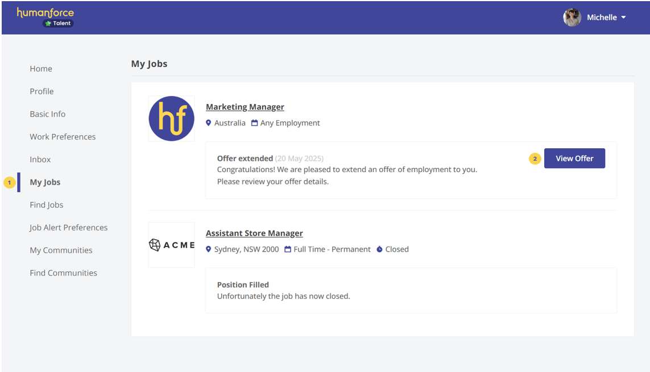Click the location pin icon beside Sydney
650x372 pixels.
click(x=209, y=249)
